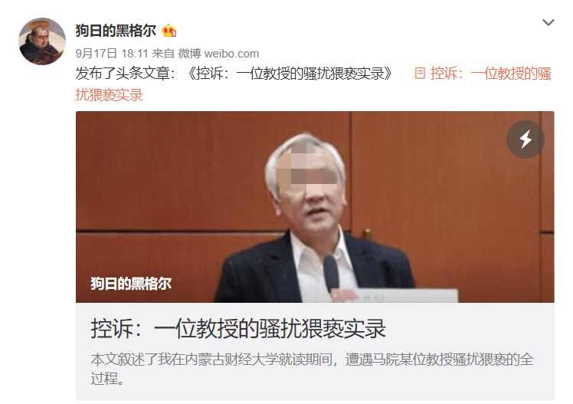This screenshot has height=404, width=573.
Task: Click the summary's last line 过程。
Action: [107, 379]
